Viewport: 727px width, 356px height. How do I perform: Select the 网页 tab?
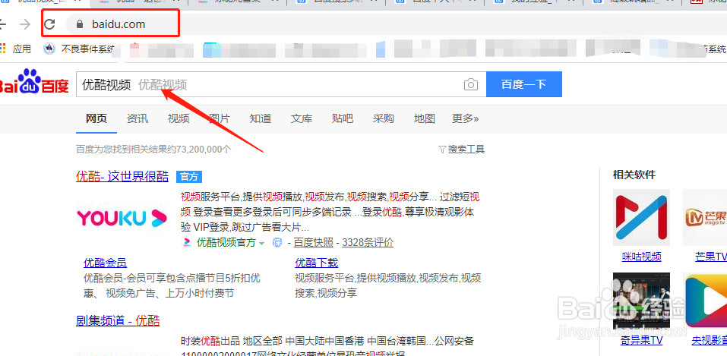point(96,118)
